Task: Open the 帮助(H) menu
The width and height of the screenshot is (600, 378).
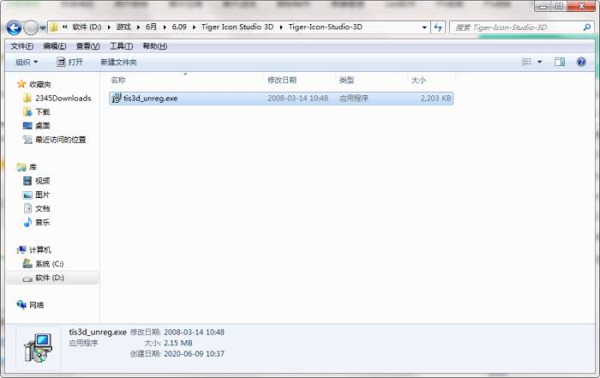Action: tap(154, 46)
